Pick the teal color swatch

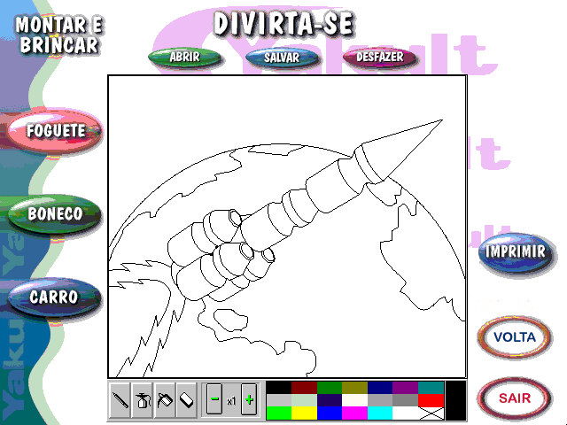[x=431, y=388]
